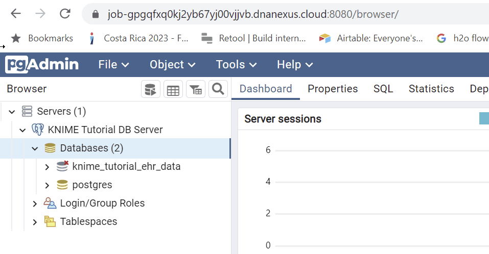Open the Airtable bookmark link
The image size is (489, 254).
[371, 38]
